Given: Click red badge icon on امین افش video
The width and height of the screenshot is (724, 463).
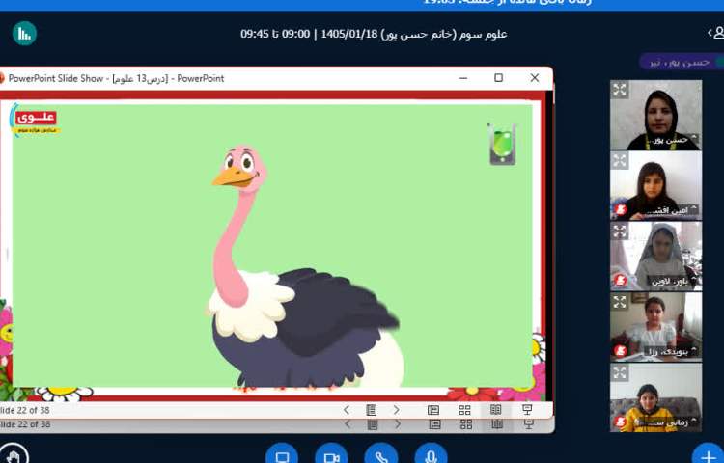Looking at the screenshot, I should 621,210.
